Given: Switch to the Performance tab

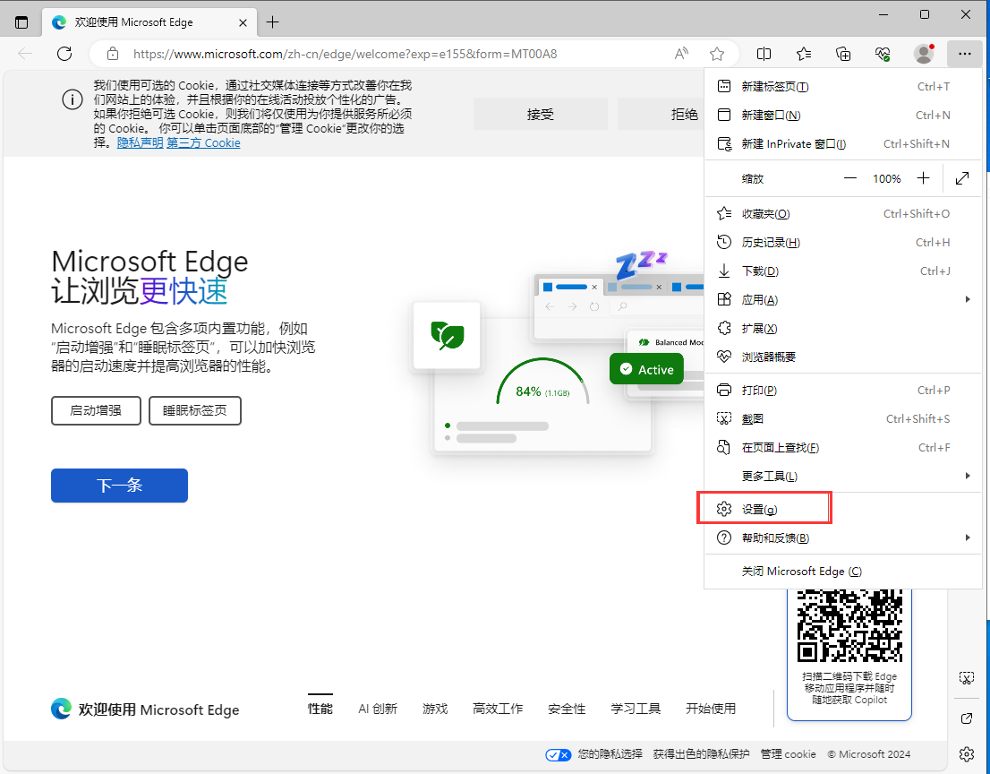Looking at the screenshot, I should click(x=320, y=709).
